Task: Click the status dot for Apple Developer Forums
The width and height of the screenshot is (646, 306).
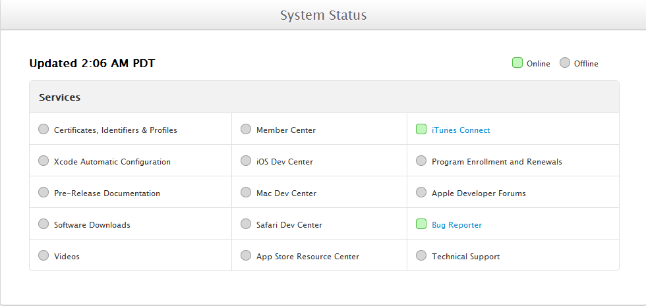Action: (x=421, y=193)
